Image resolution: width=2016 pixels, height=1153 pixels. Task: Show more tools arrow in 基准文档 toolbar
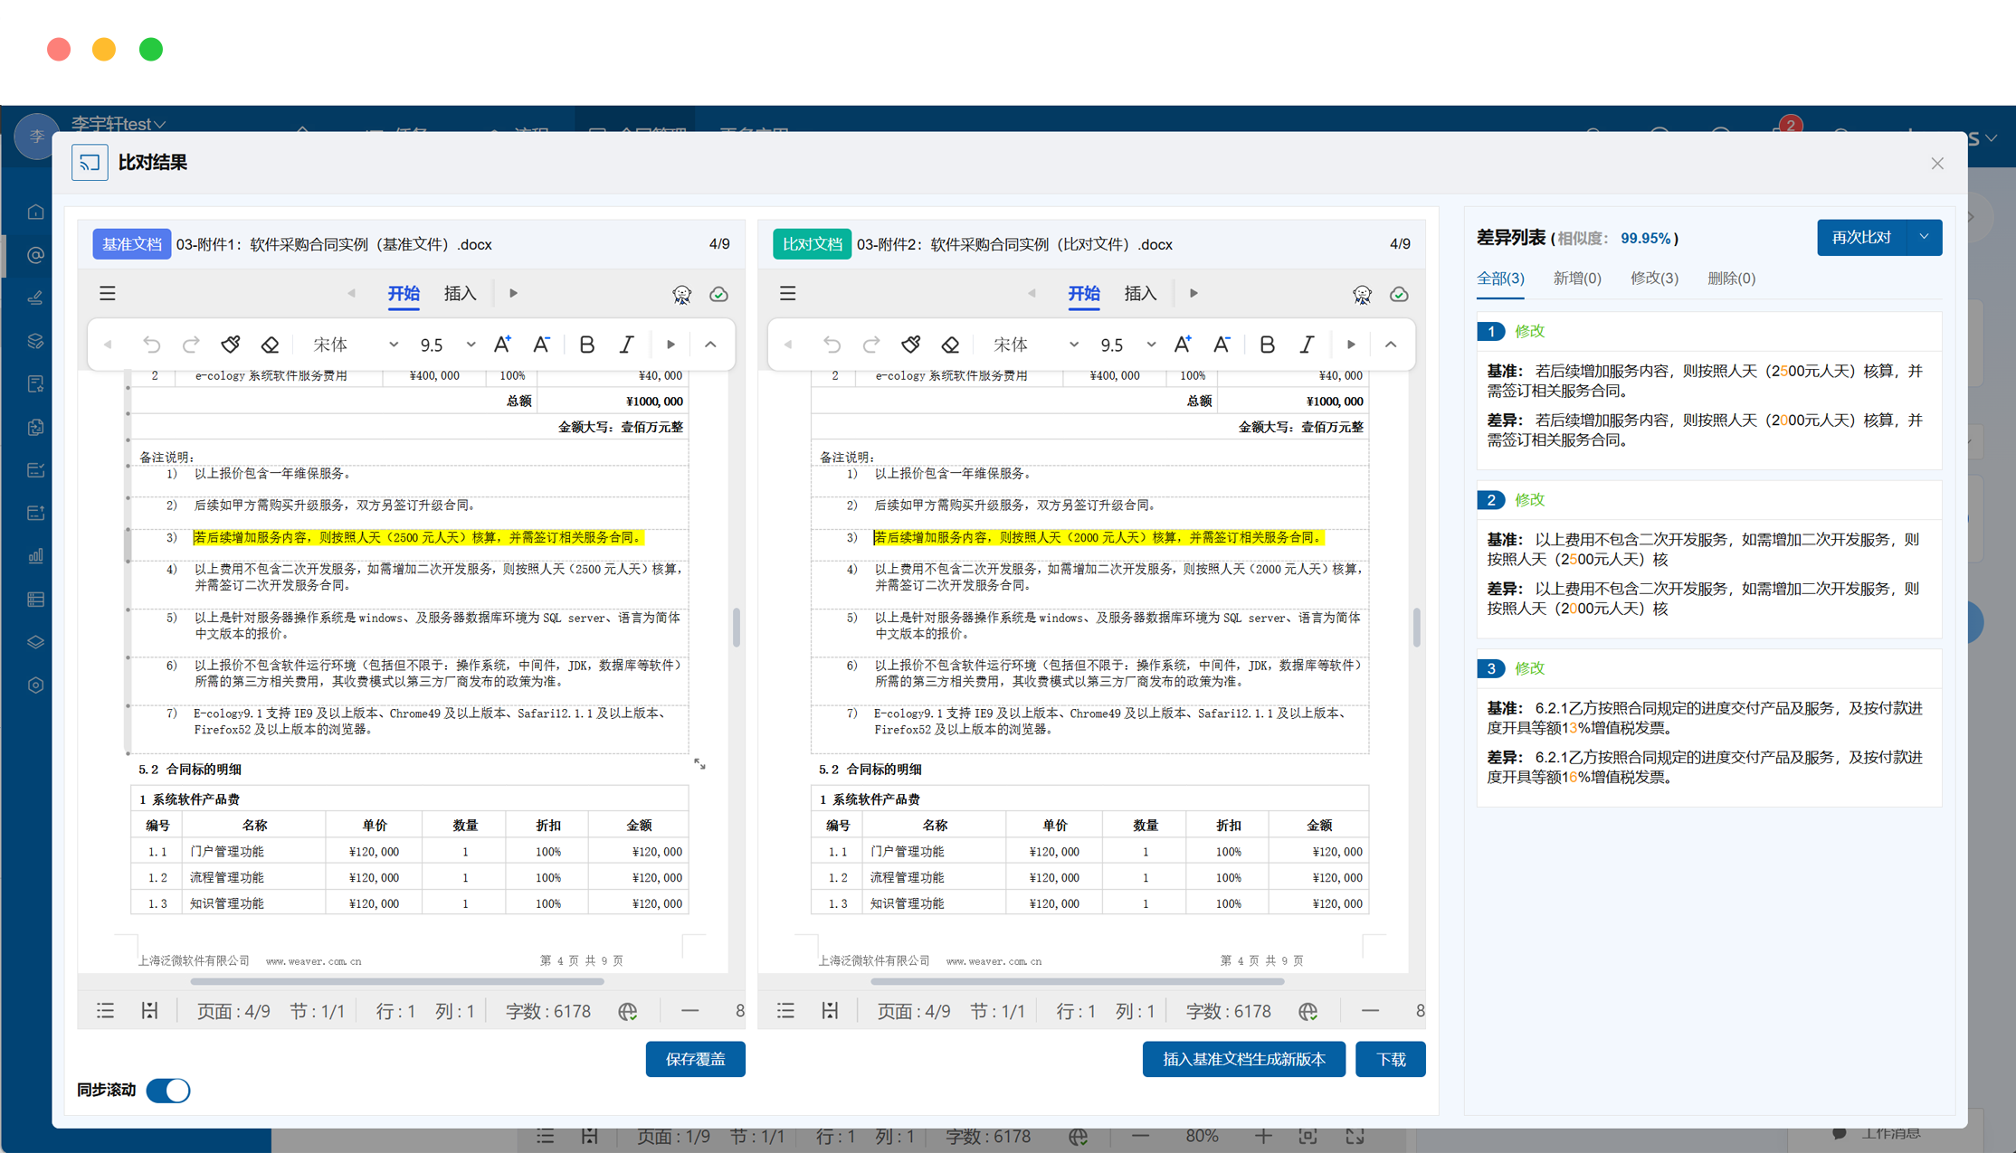pyautogui.click(x=670, y=345)
